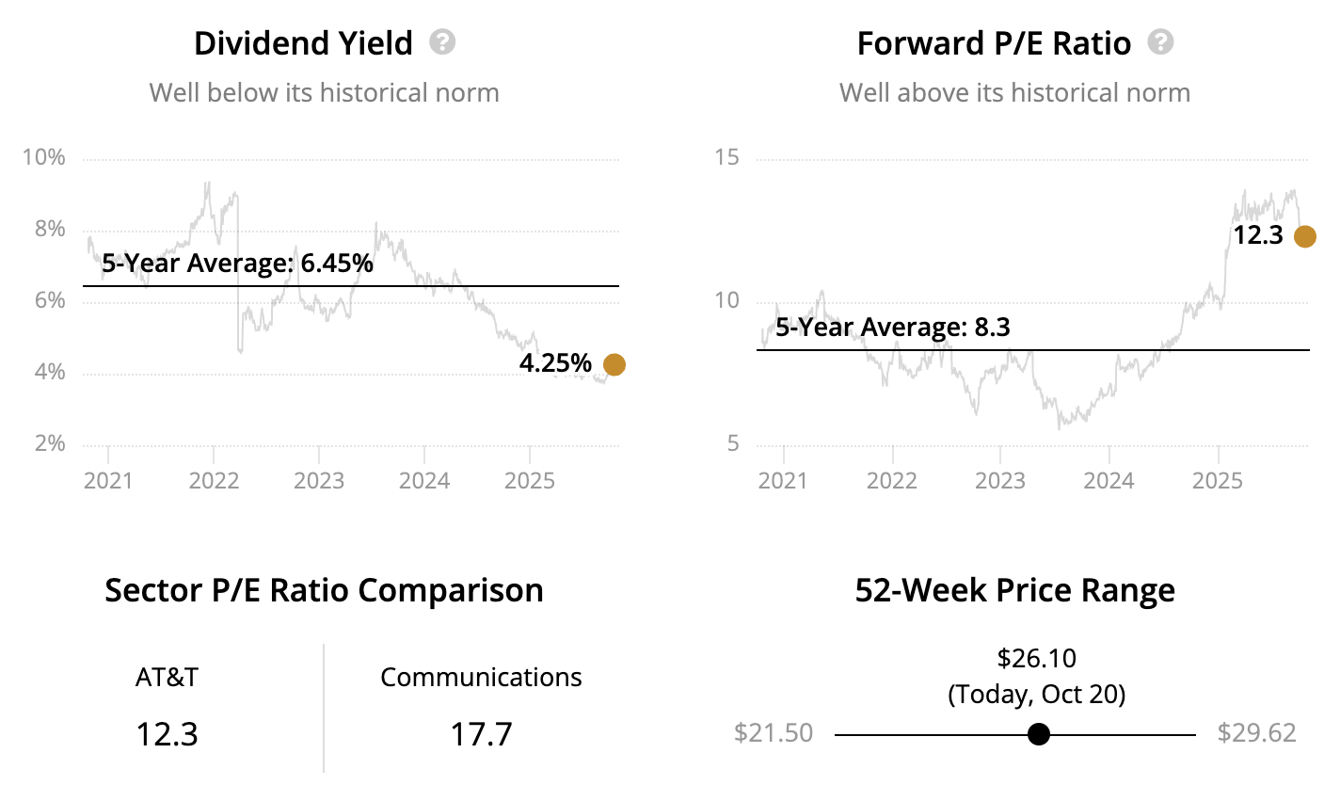1340x785 pixels.
Task: Select the $26.10 current price text
Action: [x=1036, y=658]
